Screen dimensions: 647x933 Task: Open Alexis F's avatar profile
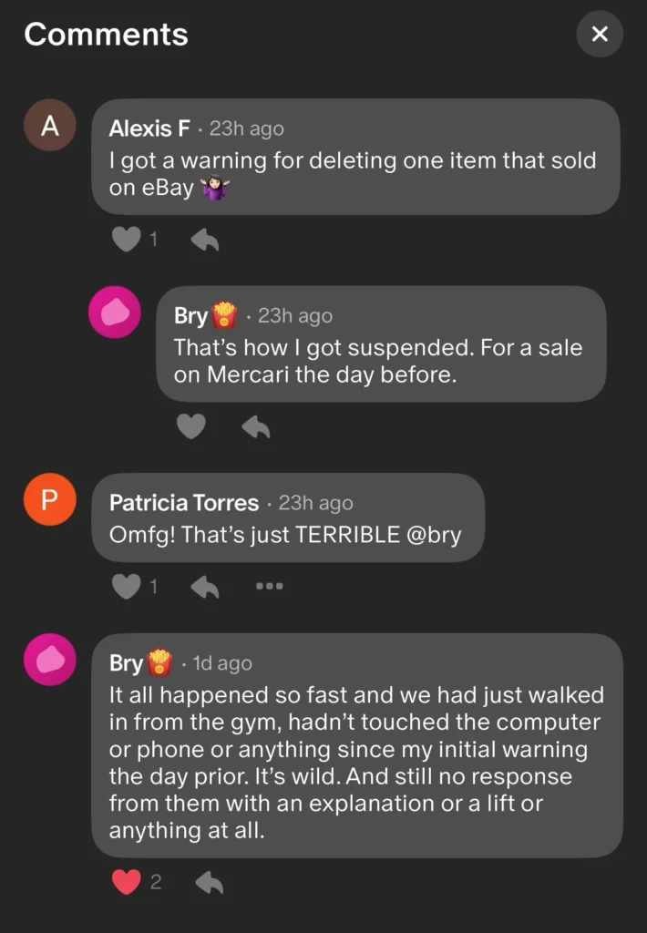tap(49, 126)
